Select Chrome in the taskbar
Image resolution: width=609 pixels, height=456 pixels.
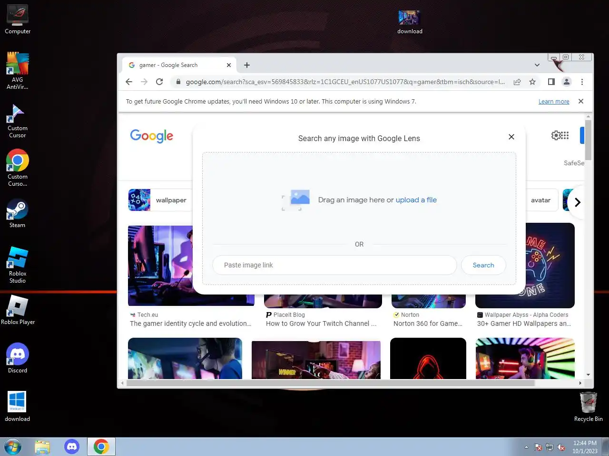pos(101,446)
